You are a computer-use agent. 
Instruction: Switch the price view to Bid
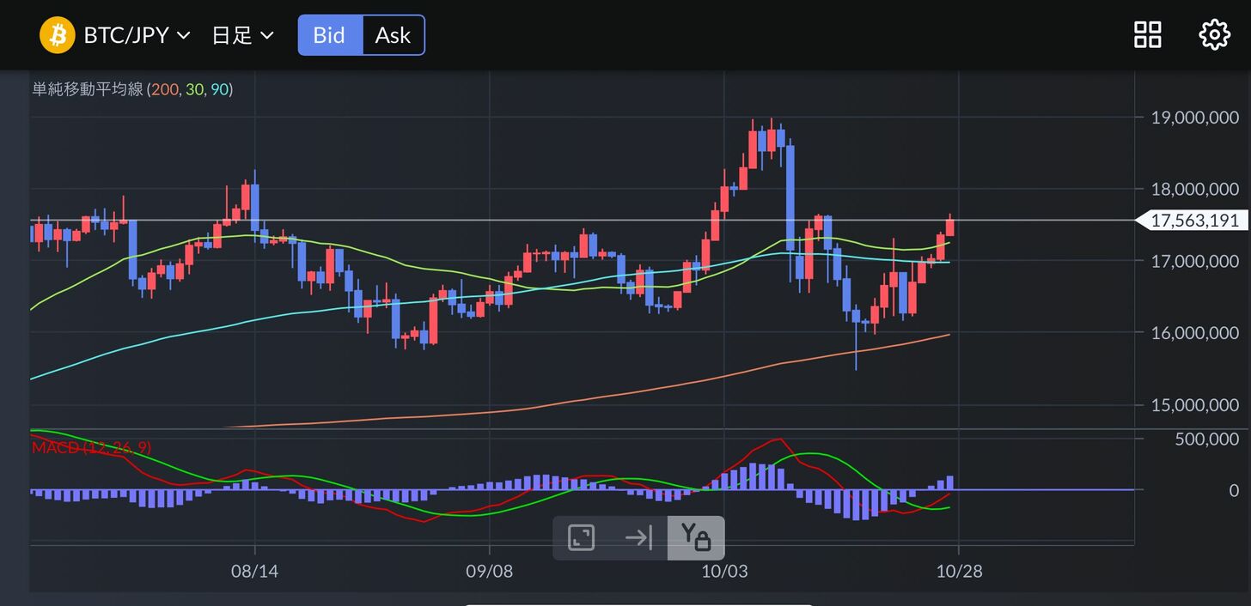(330, 35)
